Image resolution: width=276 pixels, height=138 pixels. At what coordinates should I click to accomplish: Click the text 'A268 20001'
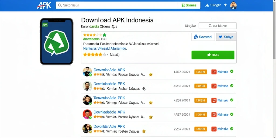[182, 100]
